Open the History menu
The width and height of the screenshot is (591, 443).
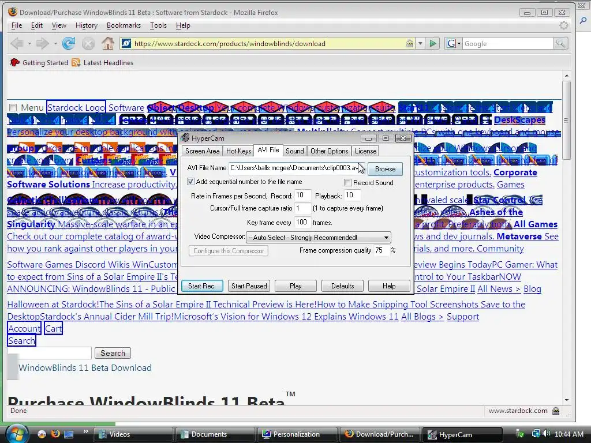[87, 25]
